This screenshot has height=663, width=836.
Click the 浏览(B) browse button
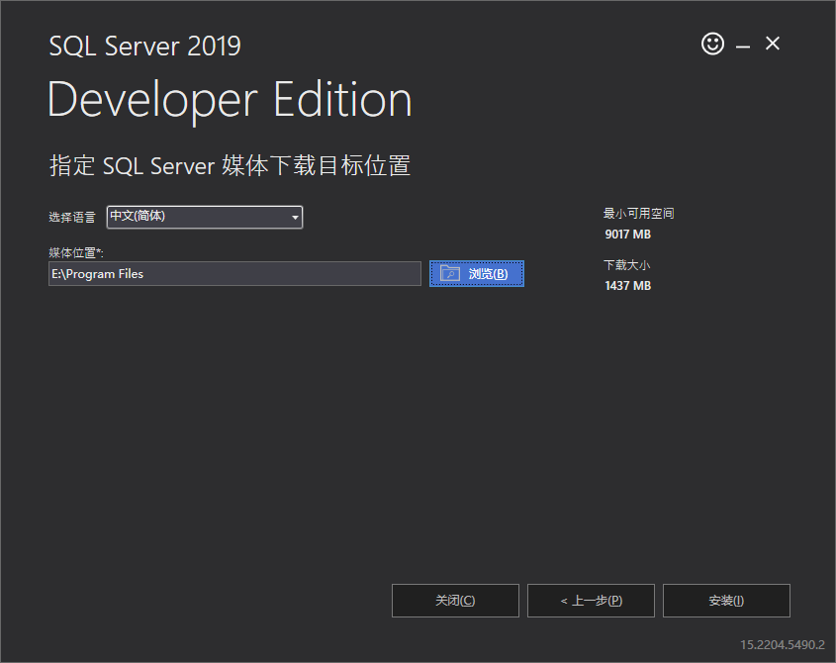click(477, 274)
